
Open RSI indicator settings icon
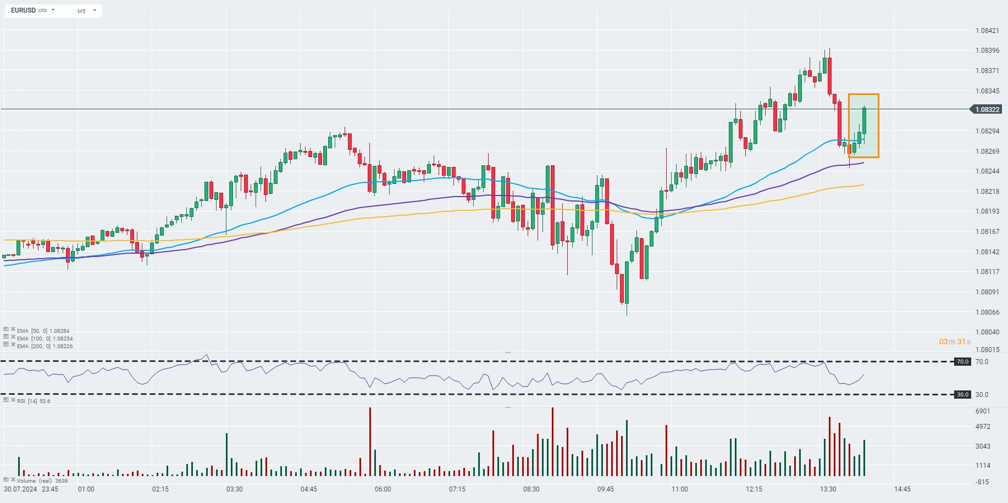tap(6, 400)
